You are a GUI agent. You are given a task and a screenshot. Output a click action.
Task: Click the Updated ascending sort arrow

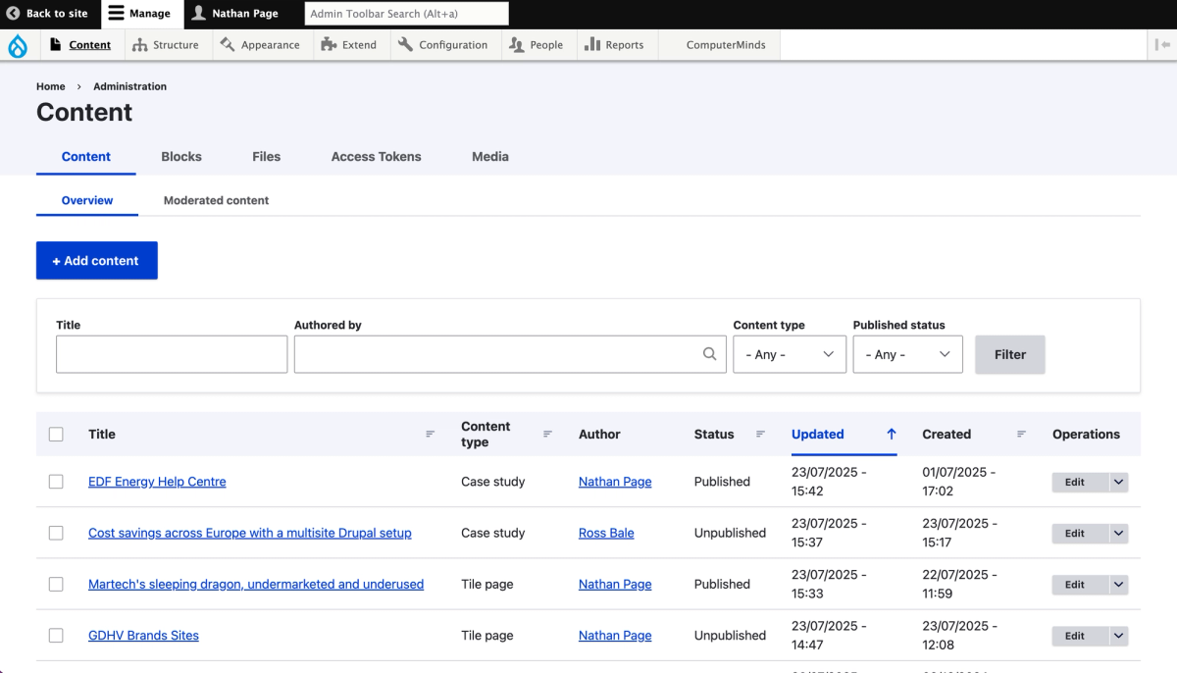pos(891,434)
